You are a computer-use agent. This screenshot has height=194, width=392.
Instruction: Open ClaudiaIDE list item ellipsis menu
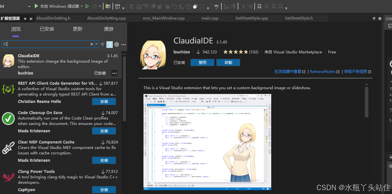coord(114,73)
